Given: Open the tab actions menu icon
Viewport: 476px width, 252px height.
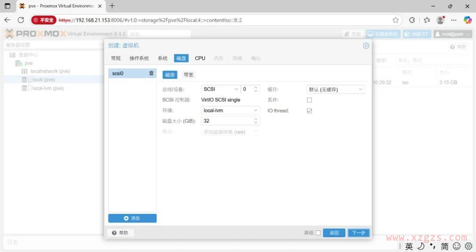Looking at the screenshot, I should [7, 6].
